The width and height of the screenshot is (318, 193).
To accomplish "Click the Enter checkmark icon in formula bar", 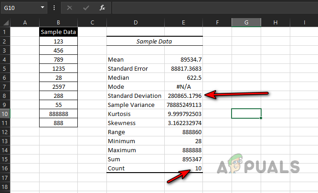I will pos(86,8).
